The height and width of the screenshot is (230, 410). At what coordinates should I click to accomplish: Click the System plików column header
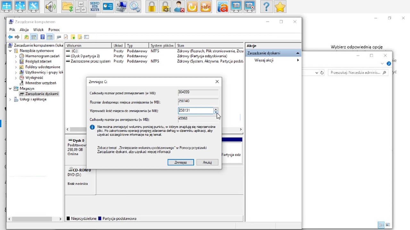pyautogui.click(x=162, y=46)
